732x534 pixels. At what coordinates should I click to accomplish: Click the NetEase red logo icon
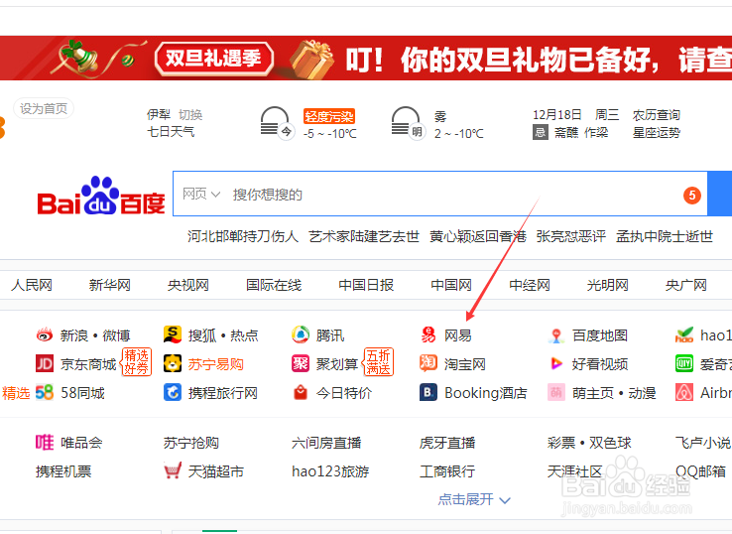tap(428, 334)
